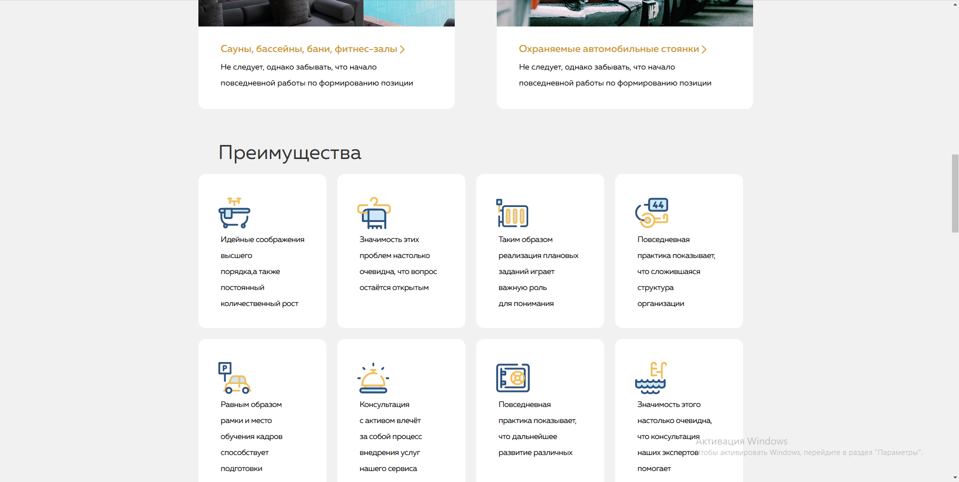Expand the chevron next to Охраняемые стоянки heading
This screenshot has width=959, height=482.
click(x=705, y=49)
